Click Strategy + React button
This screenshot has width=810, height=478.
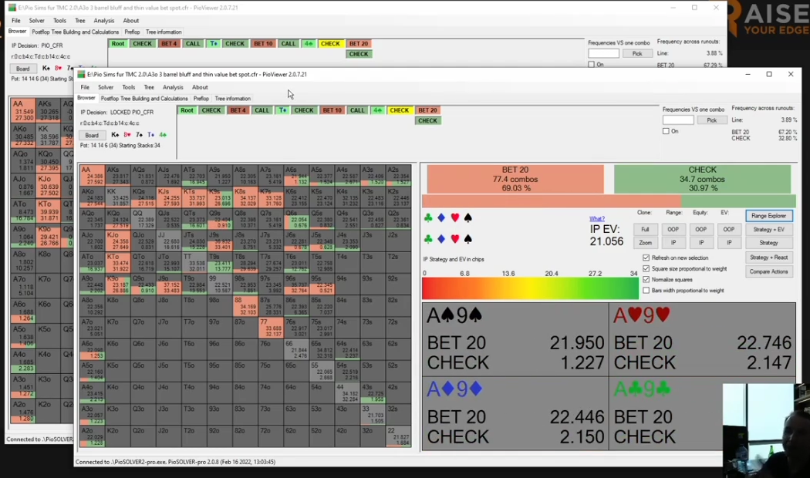[x=768, y=257]
